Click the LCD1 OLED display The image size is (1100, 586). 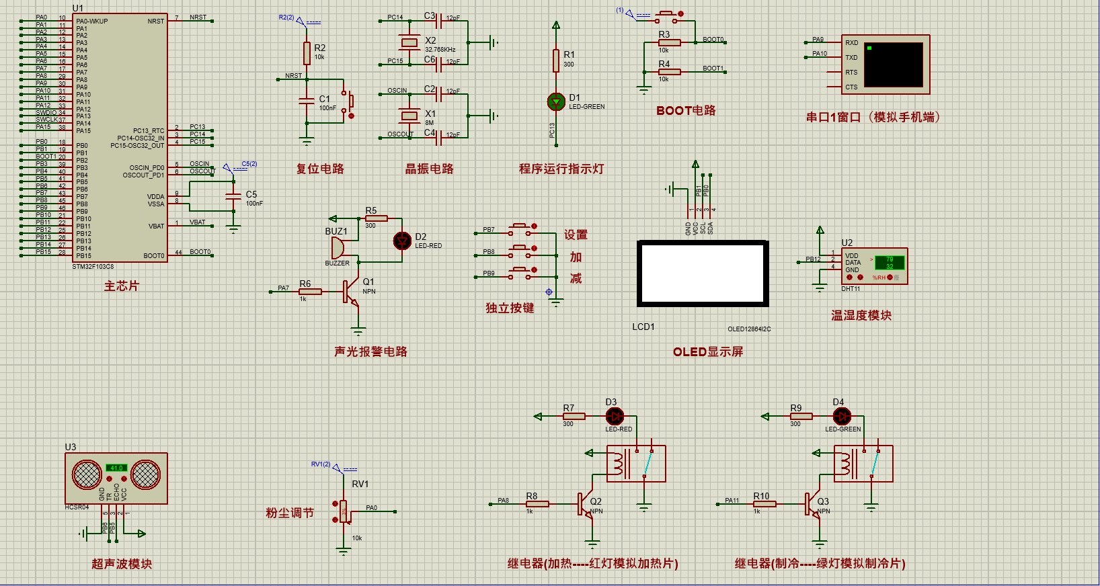click(x=703, y=273)
